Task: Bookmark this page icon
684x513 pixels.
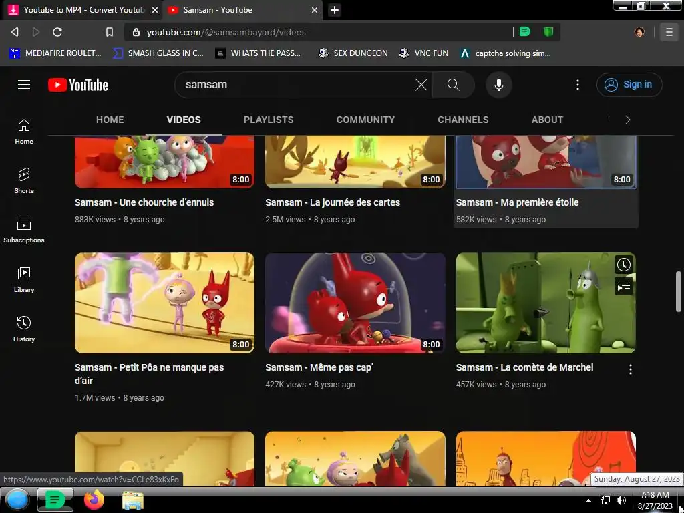Action: coord(110,32)
